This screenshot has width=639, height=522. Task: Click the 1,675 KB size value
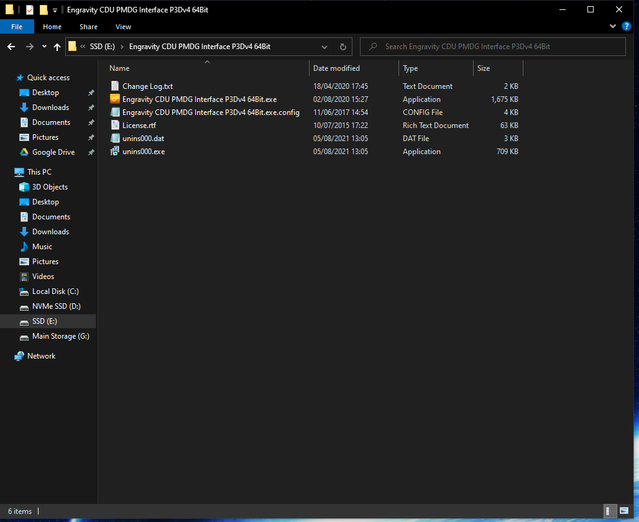[x=505, y=99]
